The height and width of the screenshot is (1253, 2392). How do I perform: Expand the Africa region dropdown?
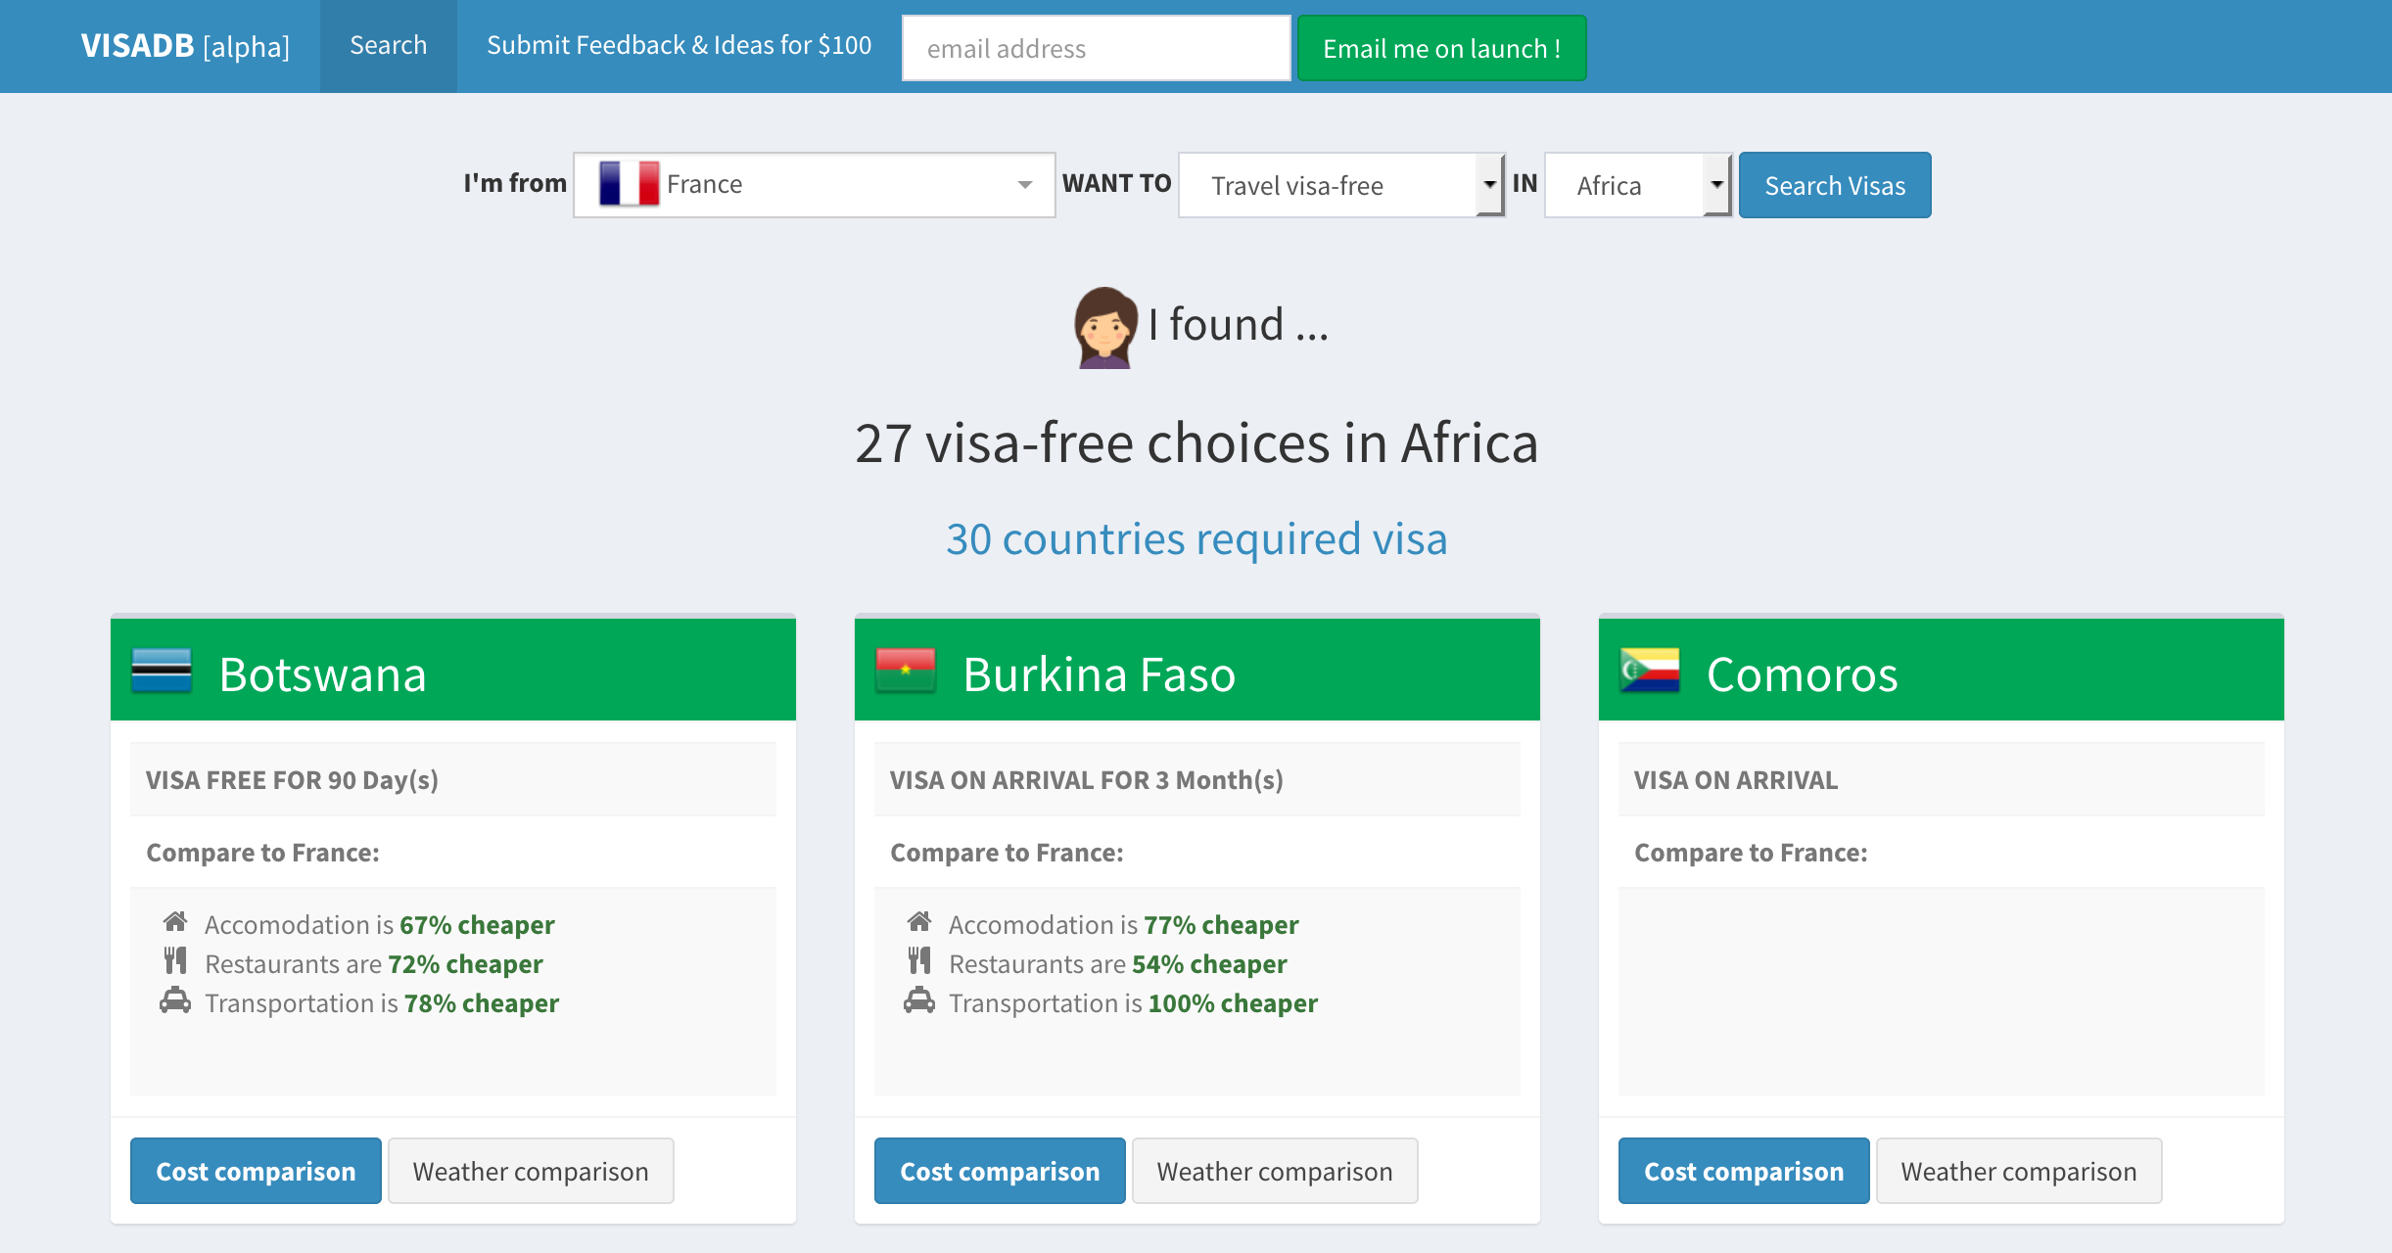tap(1638, 185)
